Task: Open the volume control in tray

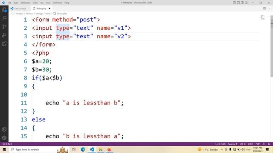Action: pos(243,149)
